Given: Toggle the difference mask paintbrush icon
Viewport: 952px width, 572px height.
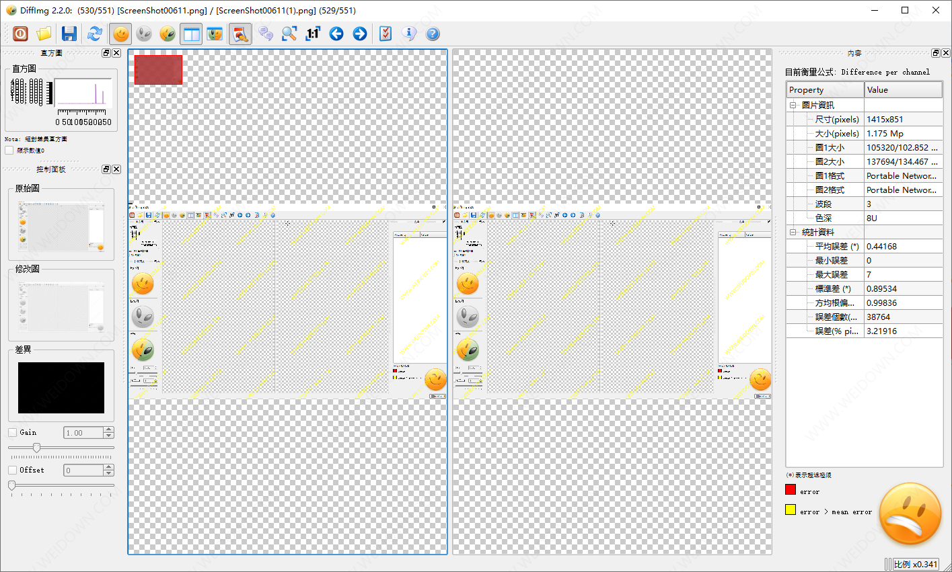Looking at the screenshot, I should [x=240, y=34].
